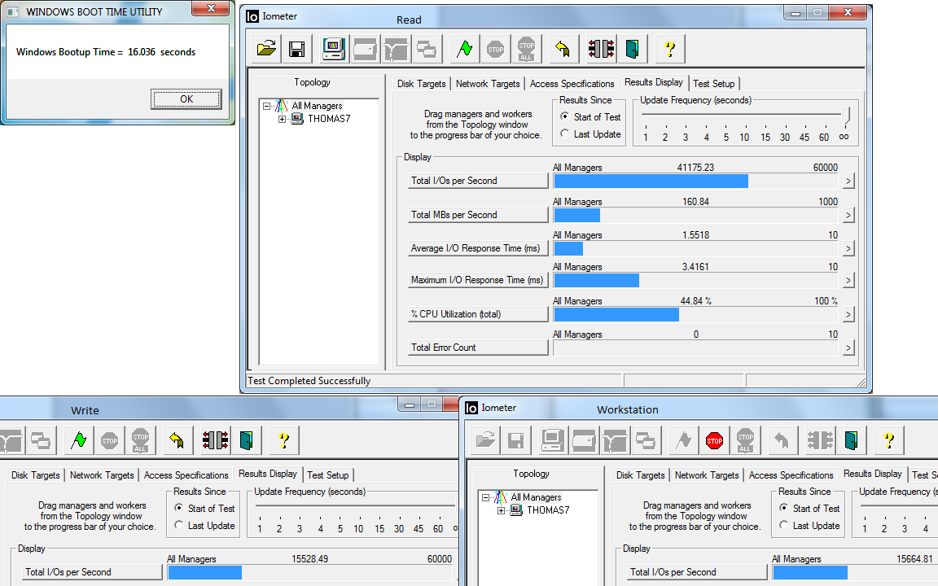Click Total I/Os progress bar in Read window

pos(697,181)
